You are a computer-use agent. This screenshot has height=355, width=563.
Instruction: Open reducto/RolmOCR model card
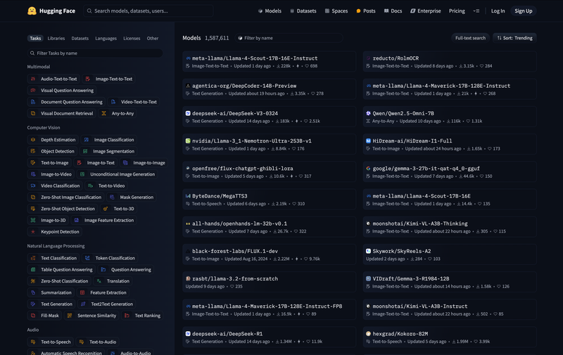click(x=450, y=62)
